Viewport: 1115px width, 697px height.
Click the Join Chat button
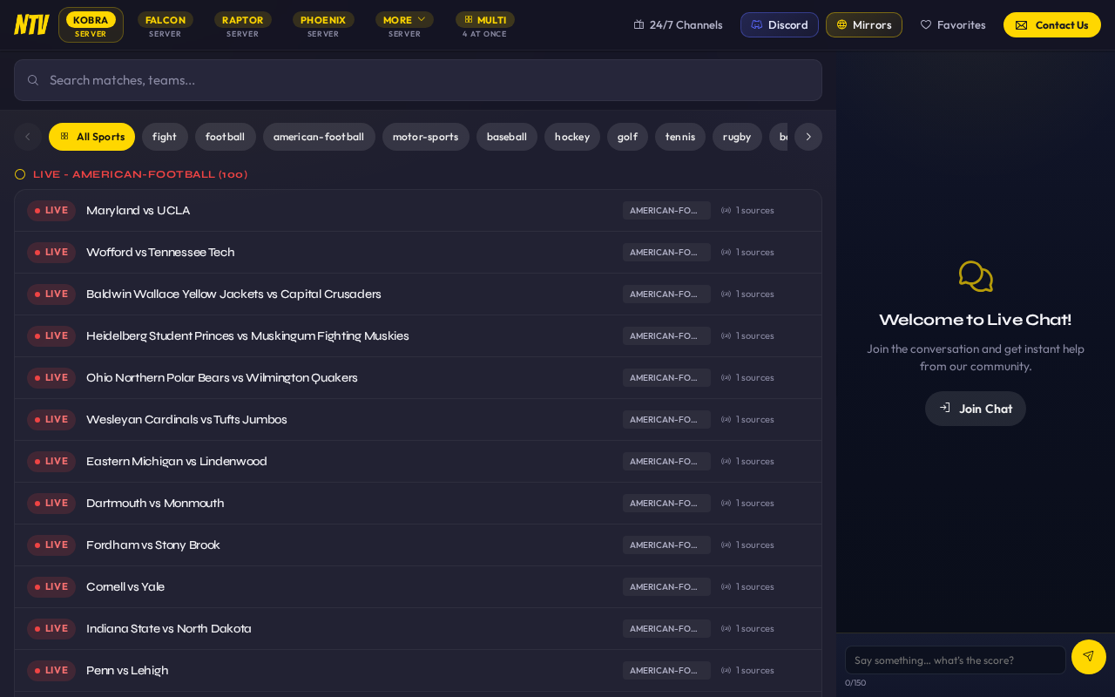pyautogui.click(x=976, y=409)
